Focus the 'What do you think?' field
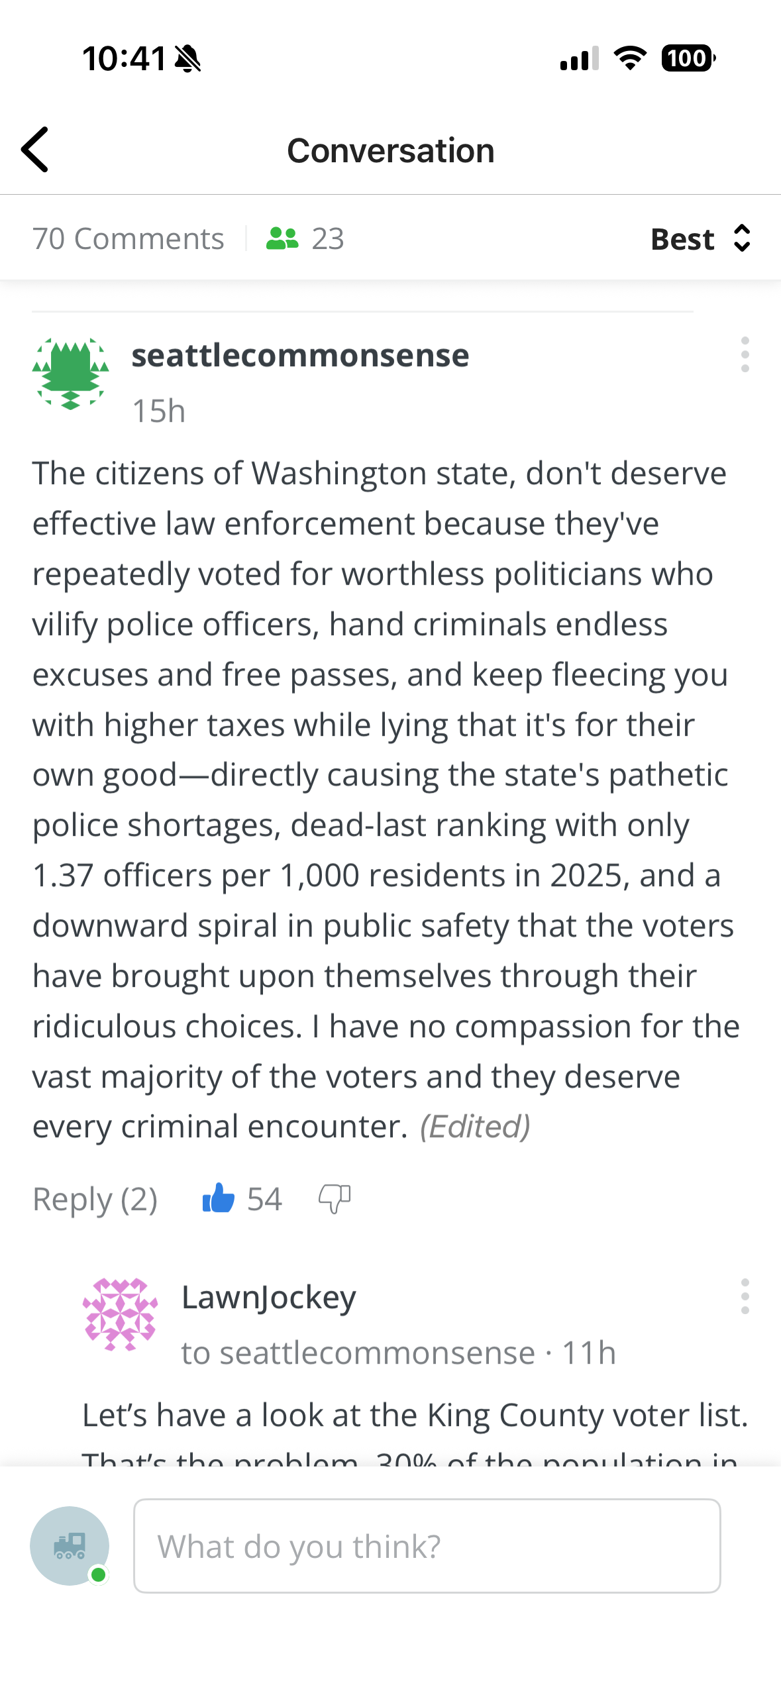Image resolution: width=781 pixels, height=1693 pixels. (427, 1546)
